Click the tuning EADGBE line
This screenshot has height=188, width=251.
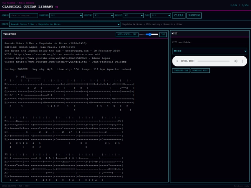pos(67,69)
